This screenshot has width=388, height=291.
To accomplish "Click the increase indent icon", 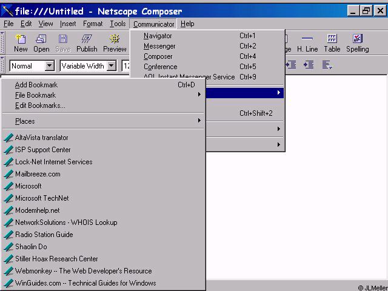I will (309, 65).
